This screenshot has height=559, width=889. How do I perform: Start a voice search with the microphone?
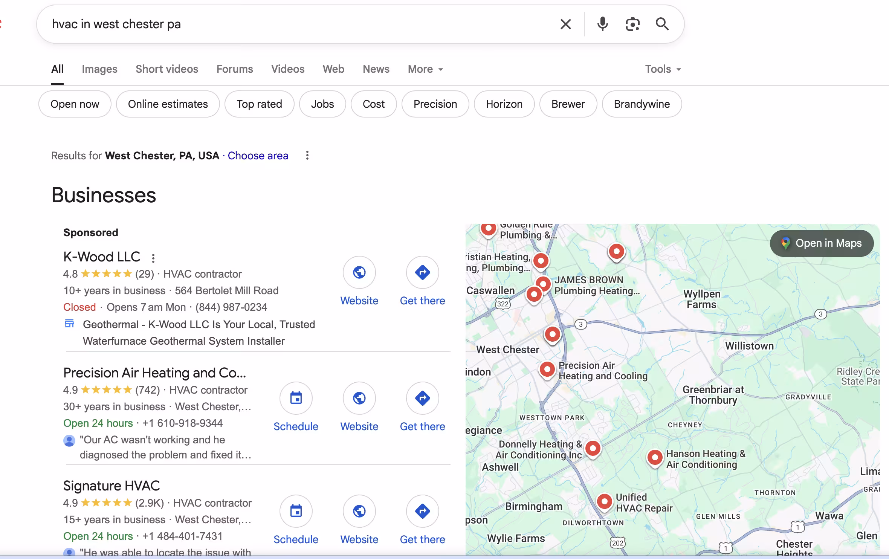[602, 24]
